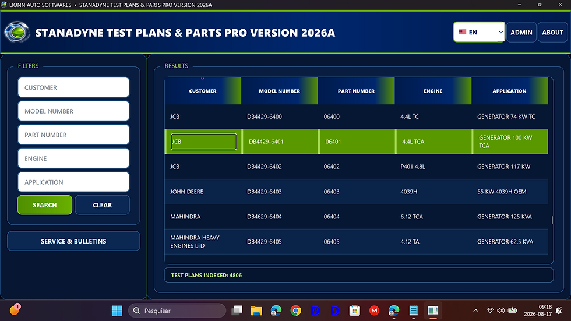Open the ABOUT dialog

coord(552,32)
